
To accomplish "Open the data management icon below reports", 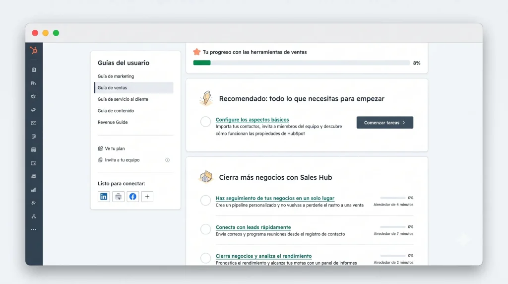I will [34, 203].
